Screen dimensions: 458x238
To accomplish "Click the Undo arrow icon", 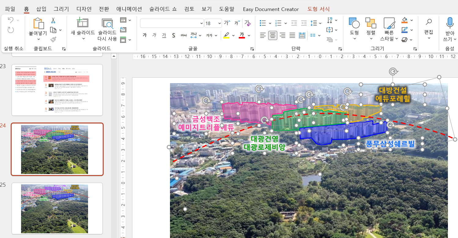I will coord(11,20).
